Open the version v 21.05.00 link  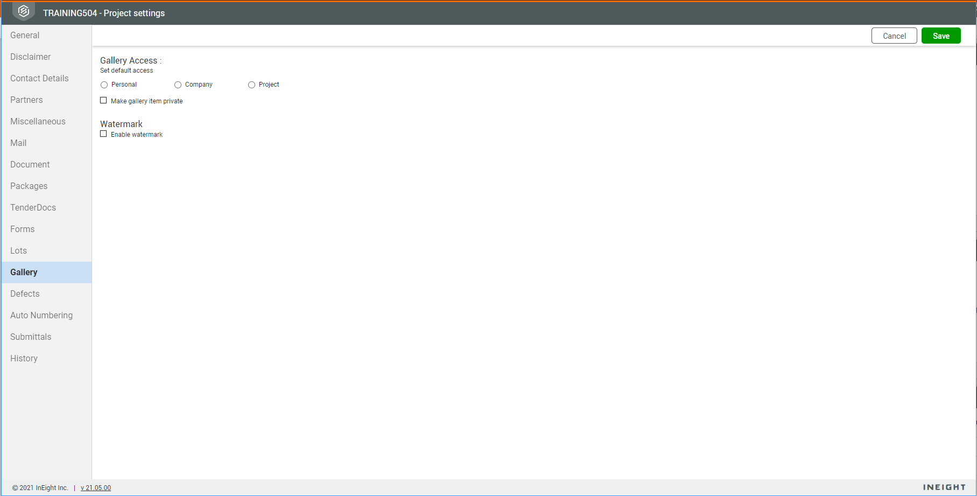pos(96,488)
